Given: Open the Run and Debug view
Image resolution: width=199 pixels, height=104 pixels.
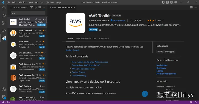Looking at the screenshot, I should (4, 31).
